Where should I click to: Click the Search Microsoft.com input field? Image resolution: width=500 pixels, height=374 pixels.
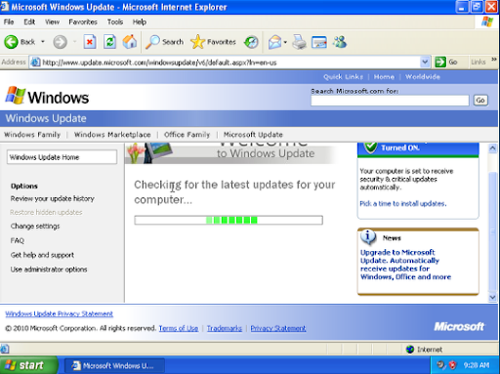pos(390,101)
